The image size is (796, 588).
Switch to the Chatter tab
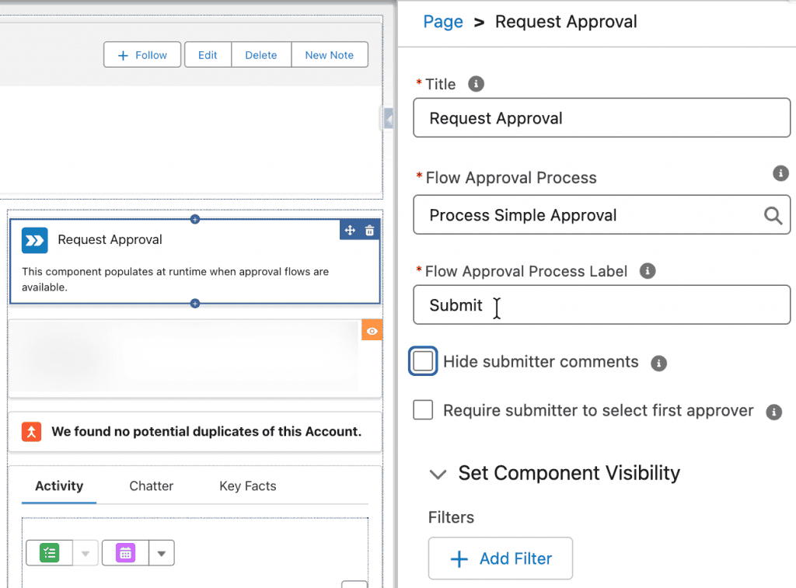tap(151, 485)
